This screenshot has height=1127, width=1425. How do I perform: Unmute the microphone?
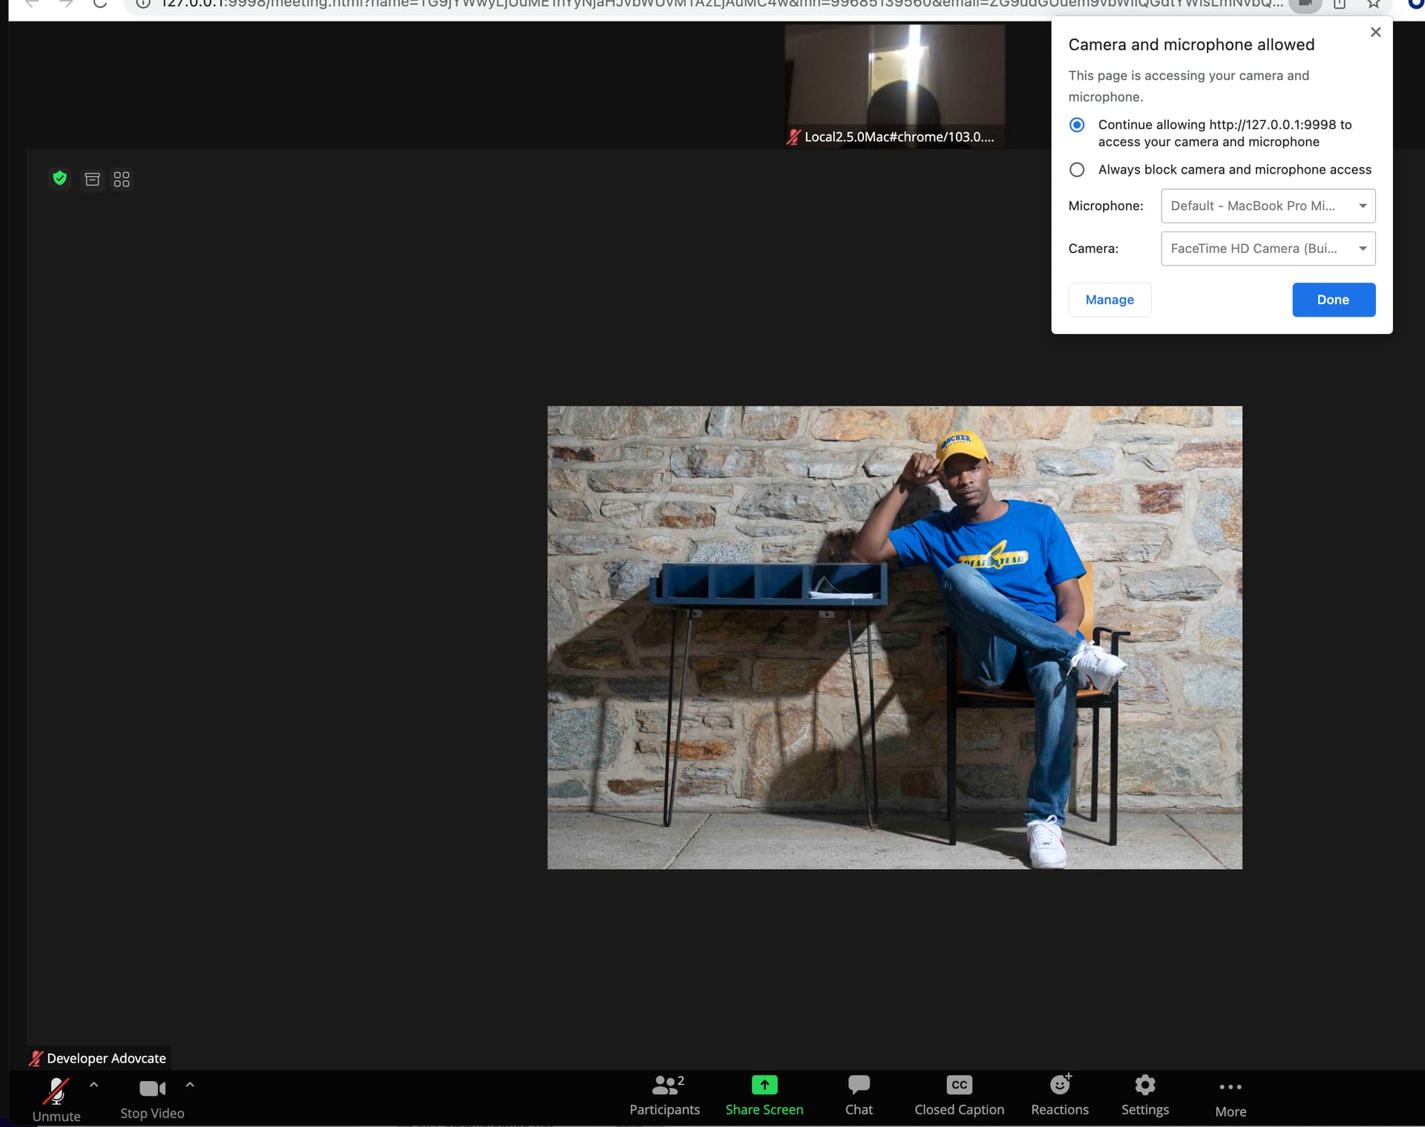(x=56, y=1097)
